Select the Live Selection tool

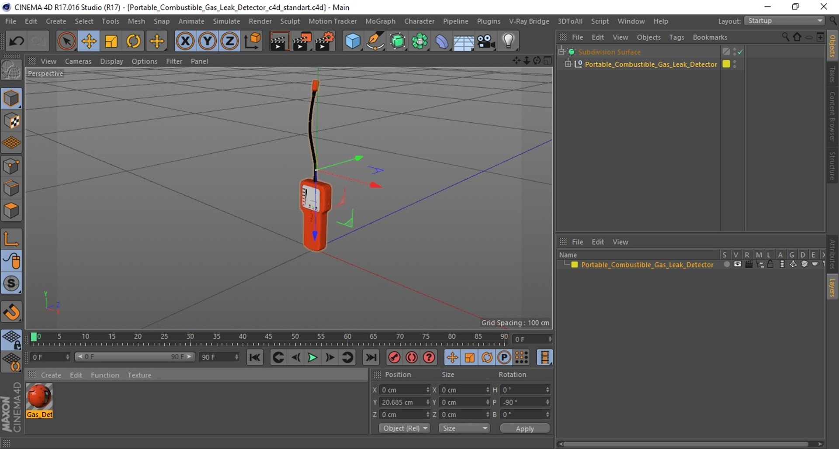66,41
